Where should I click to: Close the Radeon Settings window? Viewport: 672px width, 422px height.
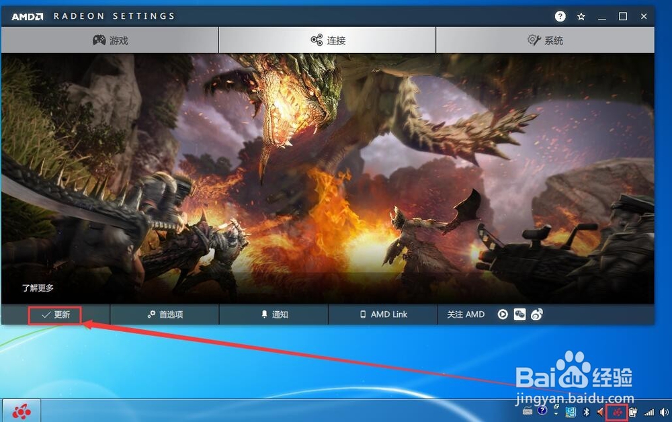coord(644,16)
